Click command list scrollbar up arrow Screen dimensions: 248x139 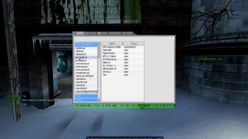tap(99, 43)
